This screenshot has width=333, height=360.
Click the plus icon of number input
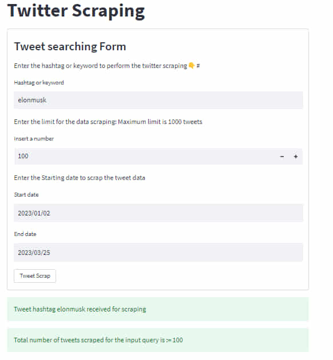296,157
